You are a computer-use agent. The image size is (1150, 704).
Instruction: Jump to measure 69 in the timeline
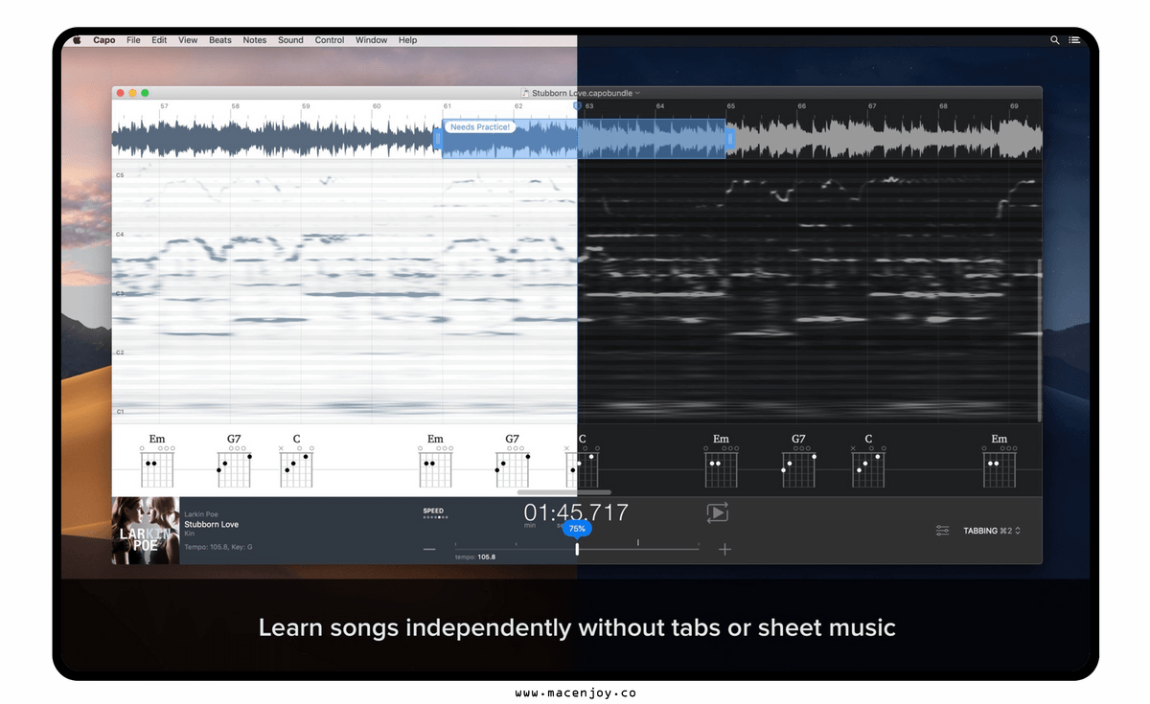(x=1014, y=105)
